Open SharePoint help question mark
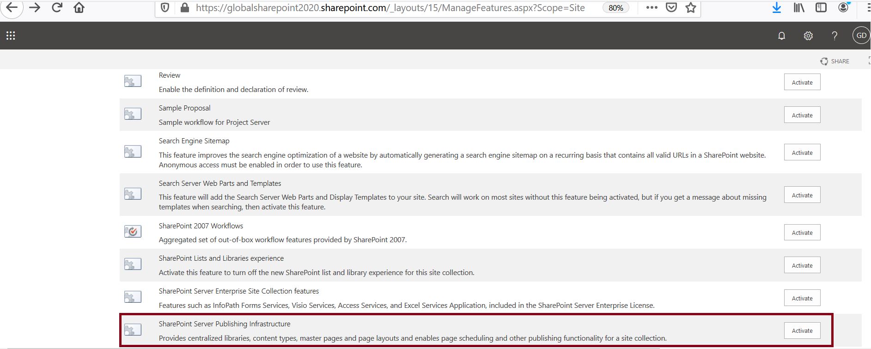The height and width of the screenshot is (349, 871). coord(834,36)
